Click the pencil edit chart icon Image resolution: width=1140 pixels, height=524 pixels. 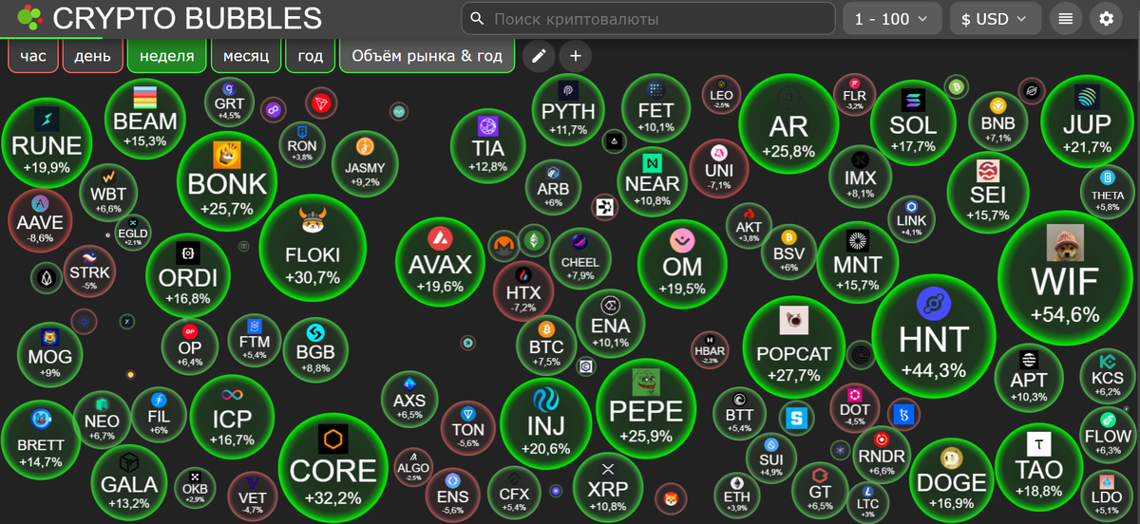click(538, 56)
